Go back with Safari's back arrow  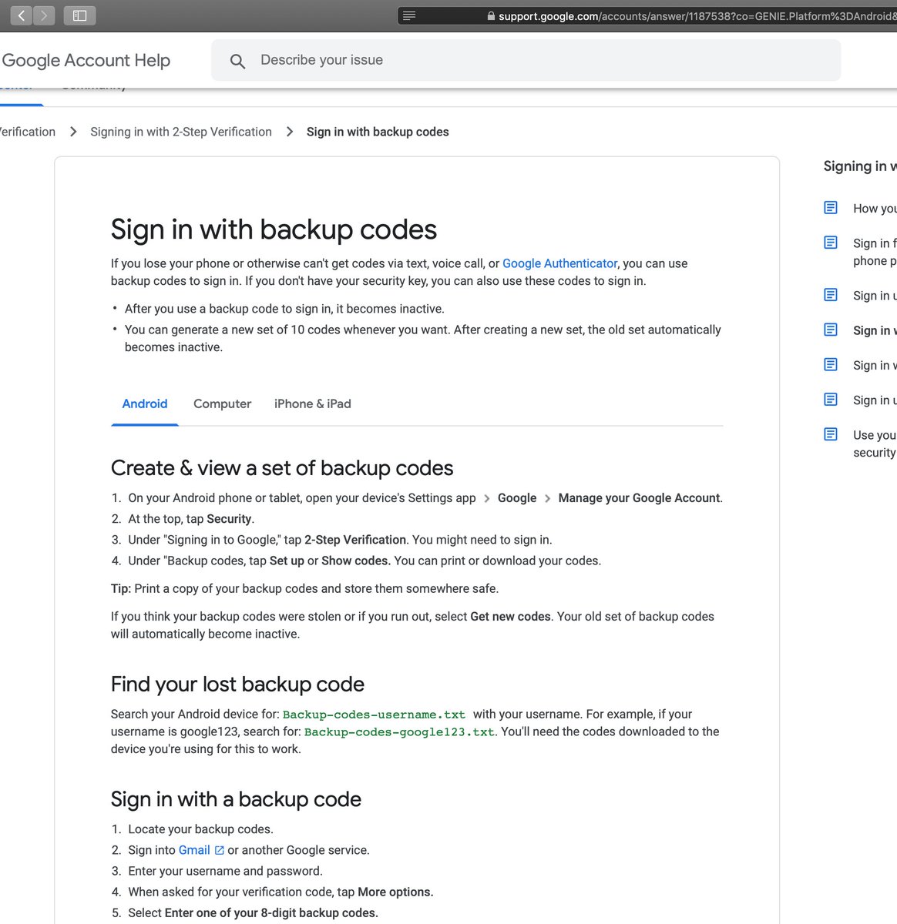(21, 15)
